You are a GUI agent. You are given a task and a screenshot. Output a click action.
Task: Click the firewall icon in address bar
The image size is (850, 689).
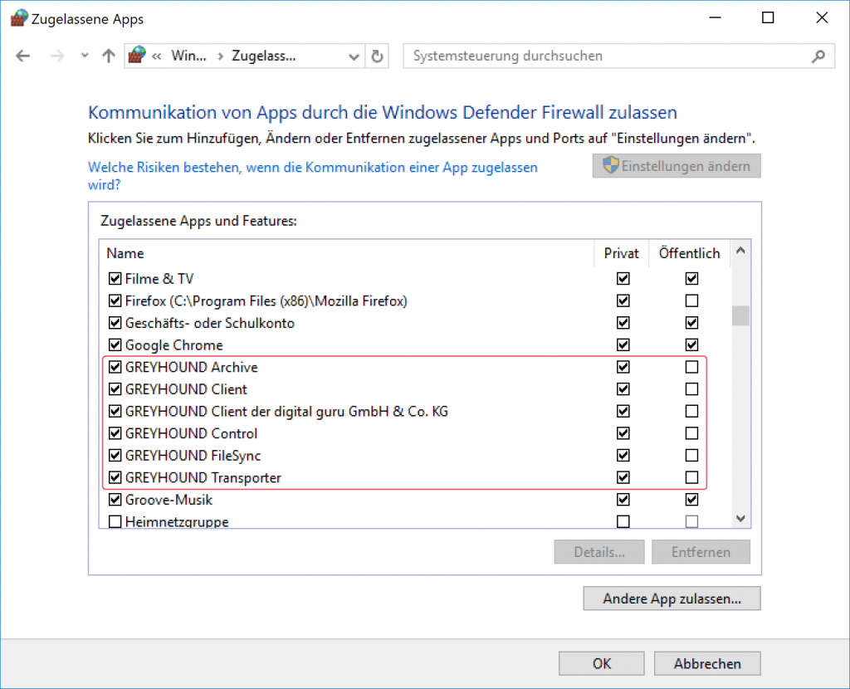click(x=137, y=56)
